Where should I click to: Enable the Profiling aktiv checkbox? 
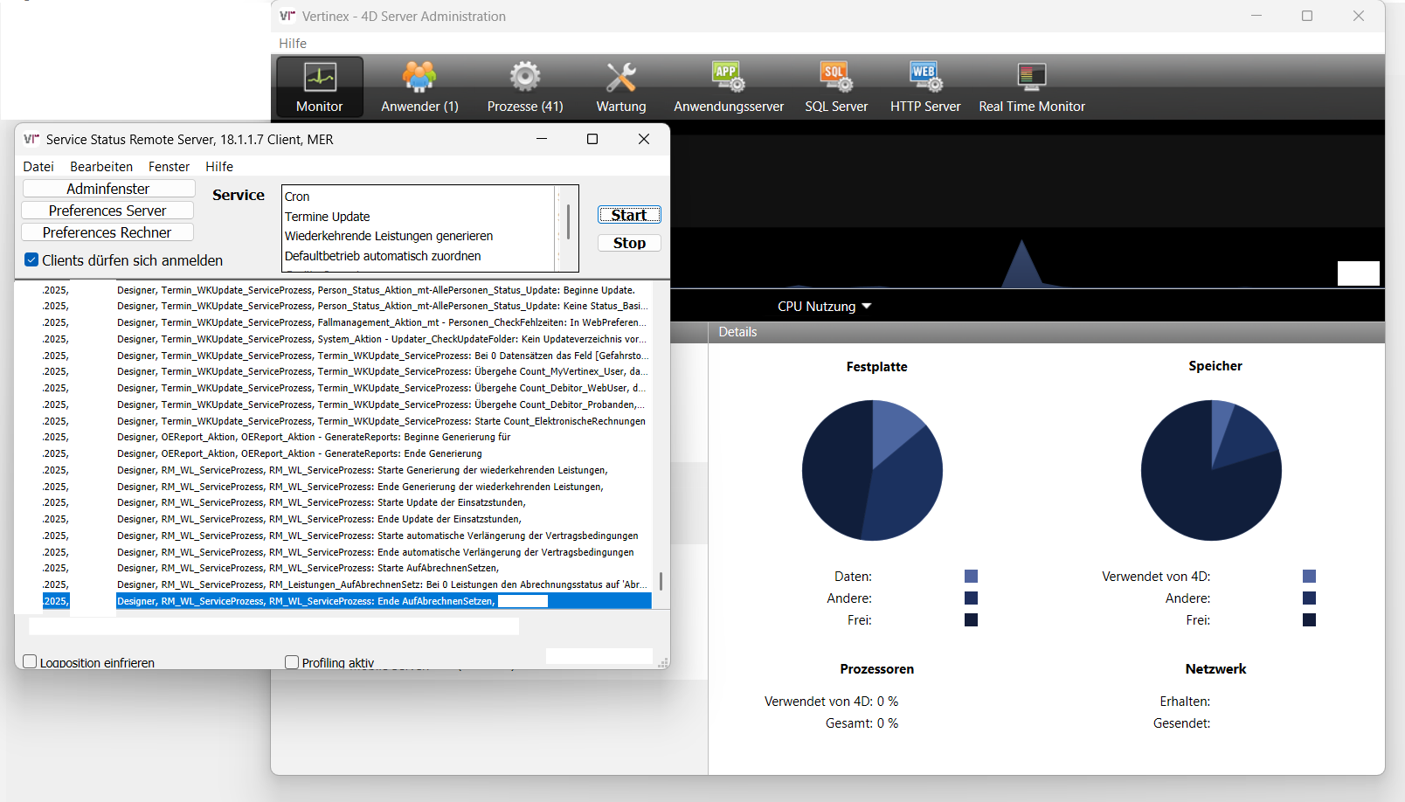click(292, 662)
